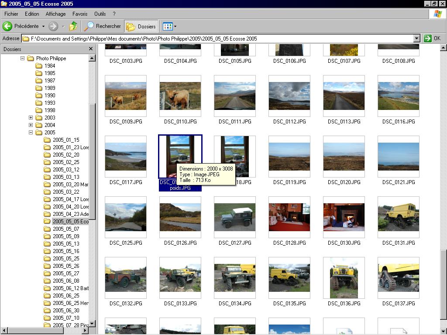This screenshot has width=447, height=335.
Task: Click the address path input field
Action: (x=218, y=38)
